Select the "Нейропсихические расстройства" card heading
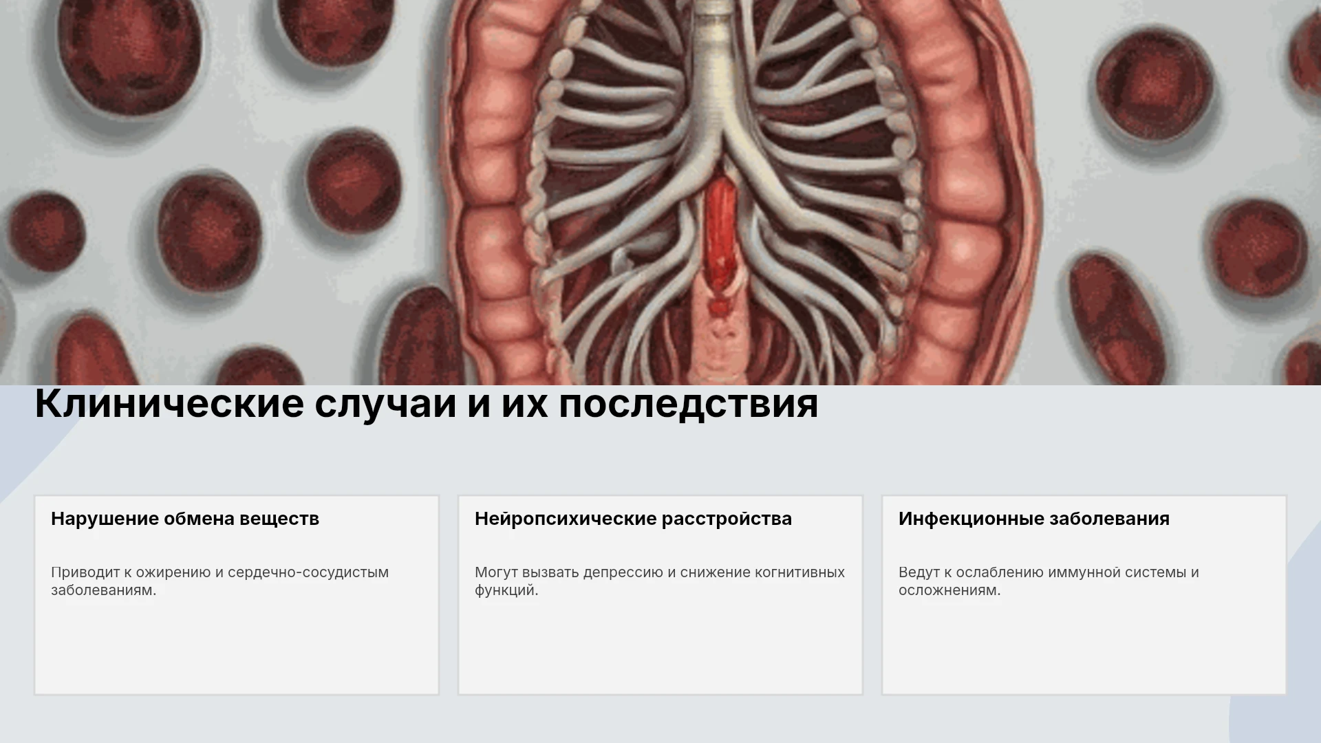Screen dimensions: 1321x743 [633, 519]
